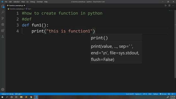Click the 'flush=False)' text in parameter hint

103,59
